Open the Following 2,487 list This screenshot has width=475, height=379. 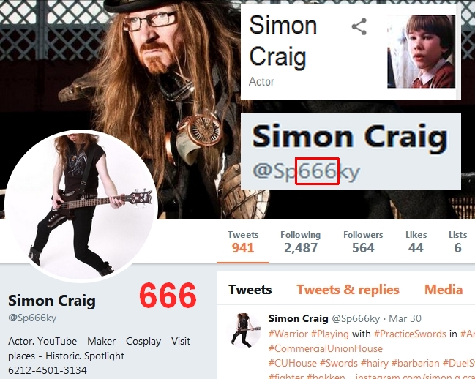point(301,242)
